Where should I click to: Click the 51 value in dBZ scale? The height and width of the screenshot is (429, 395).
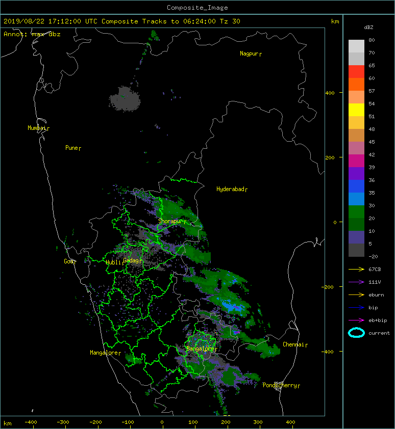point(372,116)
